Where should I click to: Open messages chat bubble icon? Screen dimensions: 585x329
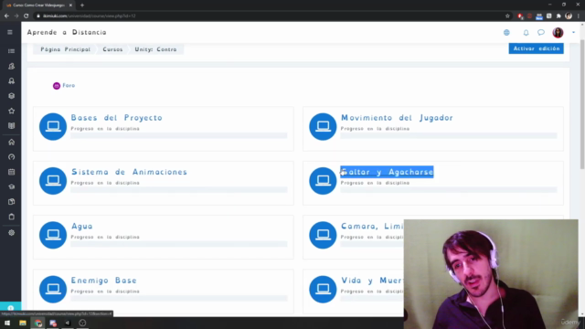(541, 33)
